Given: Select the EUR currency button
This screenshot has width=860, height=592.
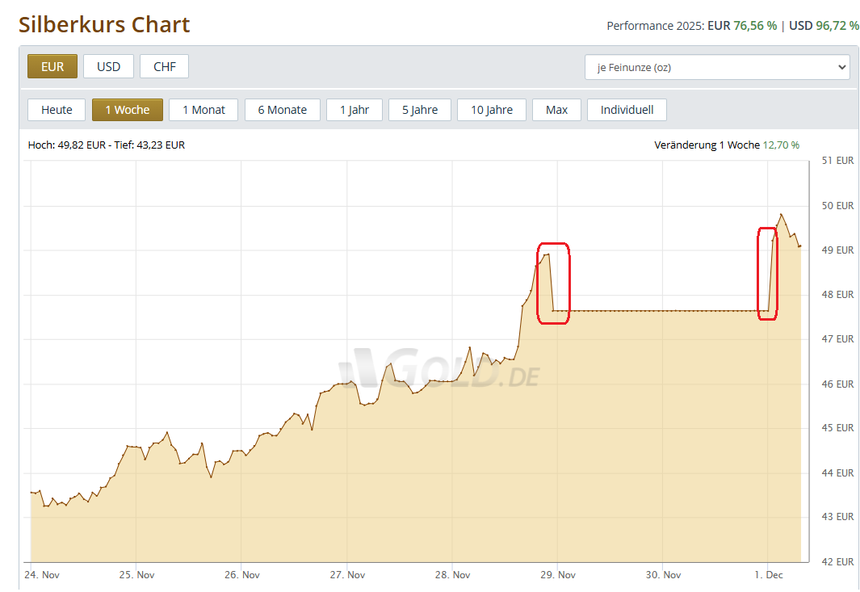Looking at the screenshot, I should [52, 66].
